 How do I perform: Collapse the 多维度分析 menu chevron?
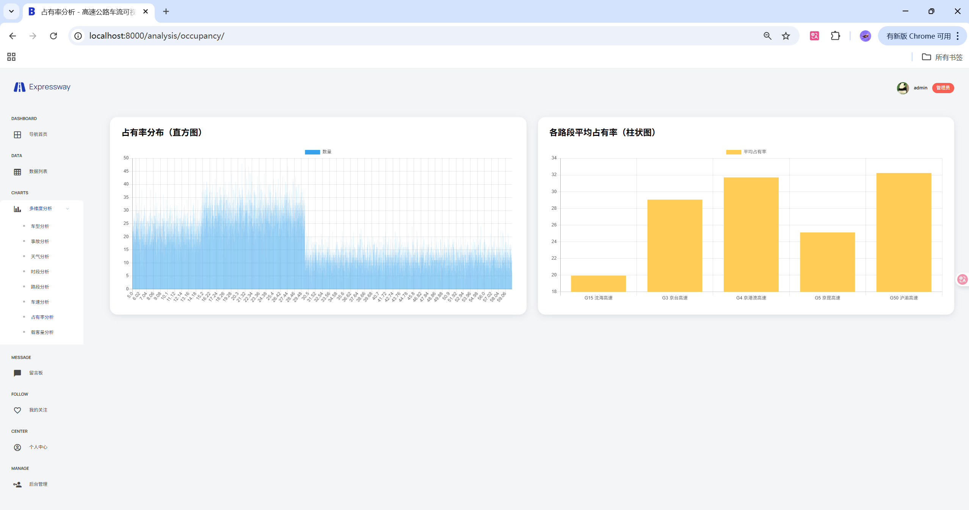(x=67, y=209)
